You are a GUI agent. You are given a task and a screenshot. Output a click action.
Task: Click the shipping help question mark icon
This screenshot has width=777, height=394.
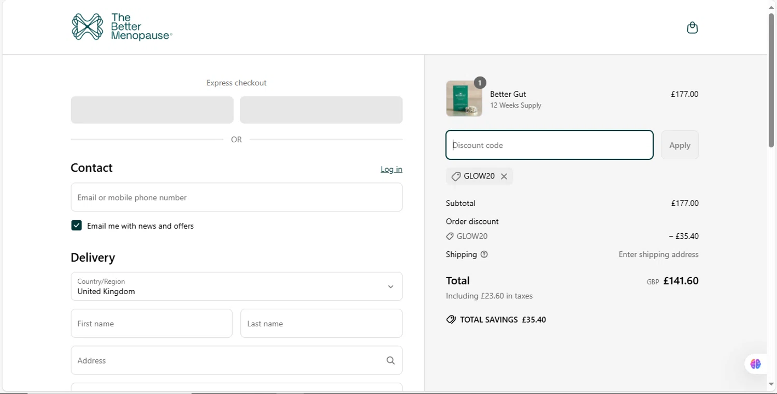point(484,254)
